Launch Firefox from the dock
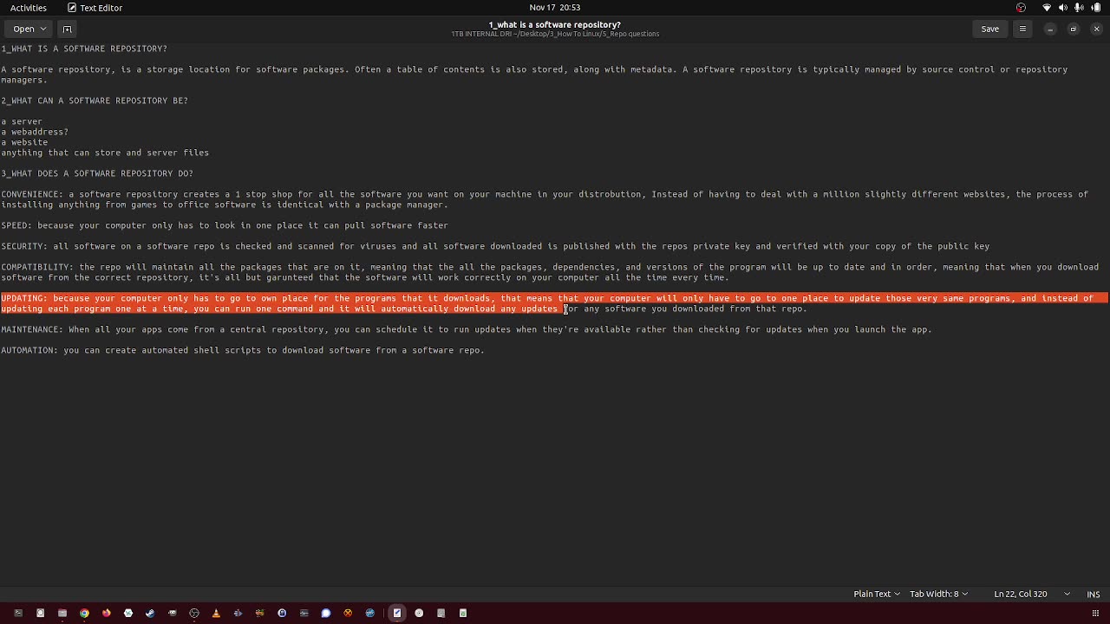This screenshot has height=624, width=1110. (106, 613)
